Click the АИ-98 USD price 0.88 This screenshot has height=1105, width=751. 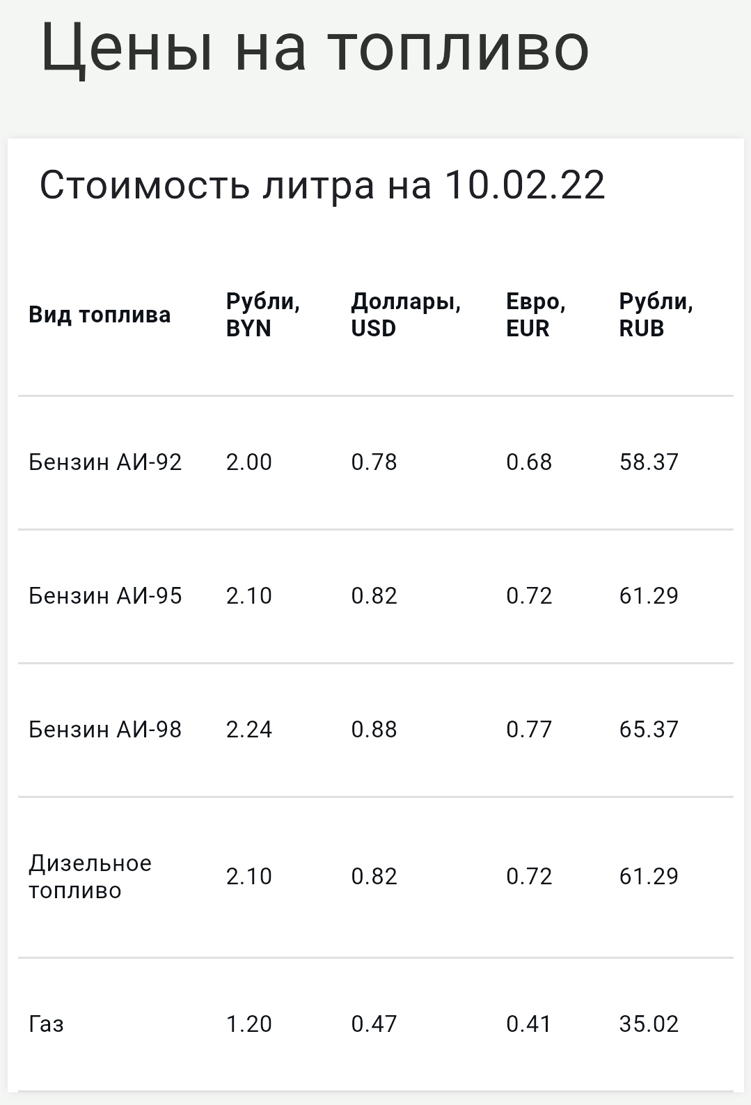[374, 730]
